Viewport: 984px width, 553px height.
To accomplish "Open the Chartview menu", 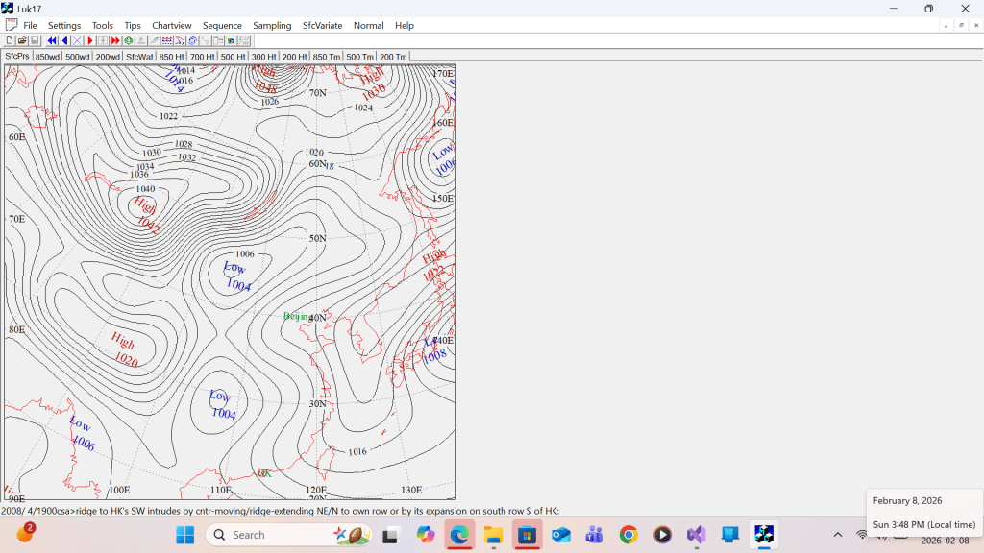I will 171,25.
